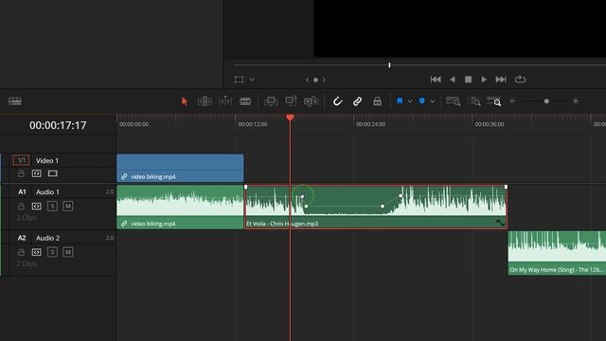Click the match frame dot in viewer
Screen dimensions: 606x341
pos(315,80)
